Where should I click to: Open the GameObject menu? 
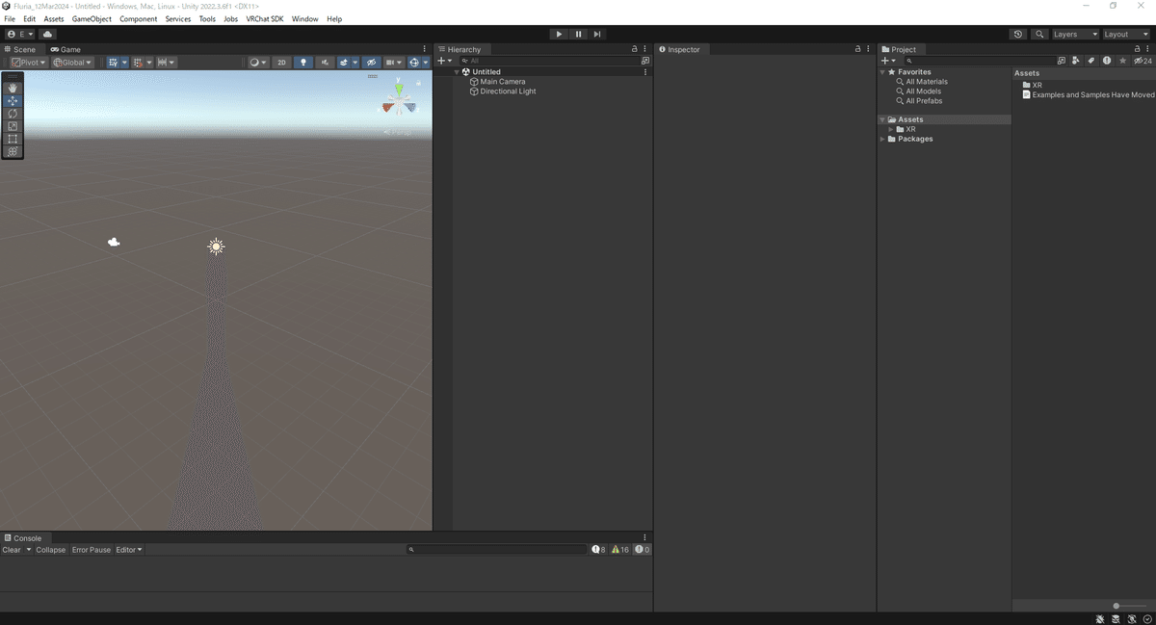point(92,19)
